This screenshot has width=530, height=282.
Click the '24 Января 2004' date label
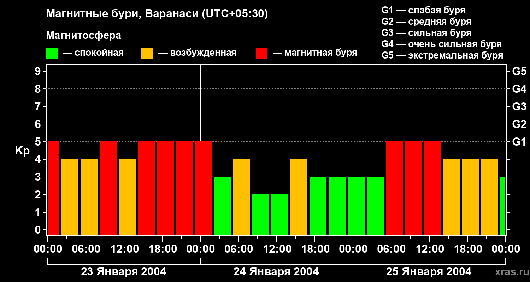click(x=276, y=272)
